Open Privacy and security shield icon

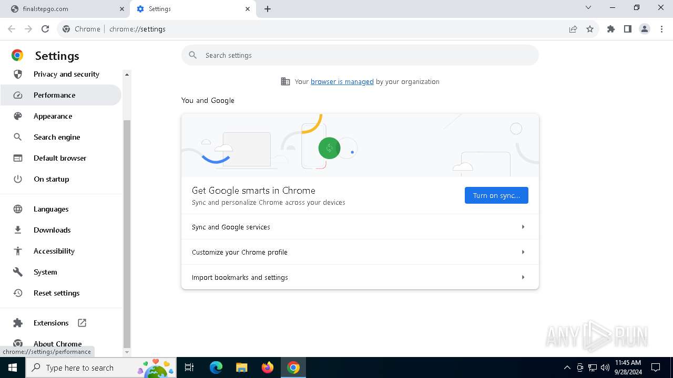click(18, 74)
